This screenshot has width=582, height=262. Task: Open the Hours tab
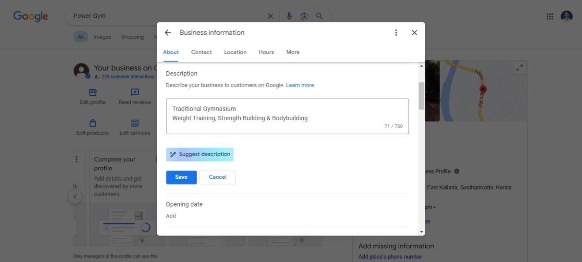click(266, 52)
